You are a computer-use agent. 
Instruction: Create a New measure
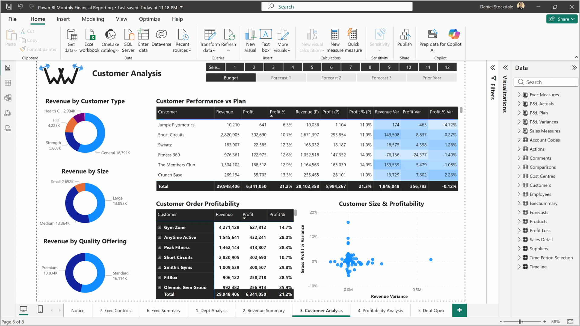pos(335,40)
